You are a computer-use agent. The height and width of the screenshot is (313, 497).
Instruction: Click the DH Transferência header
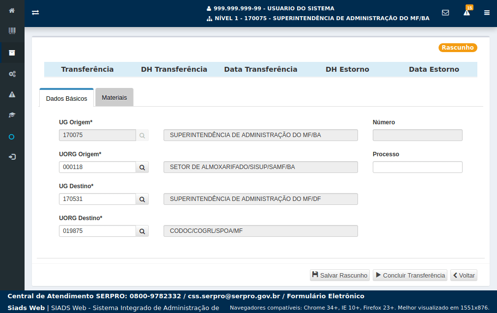pos(174,69)
